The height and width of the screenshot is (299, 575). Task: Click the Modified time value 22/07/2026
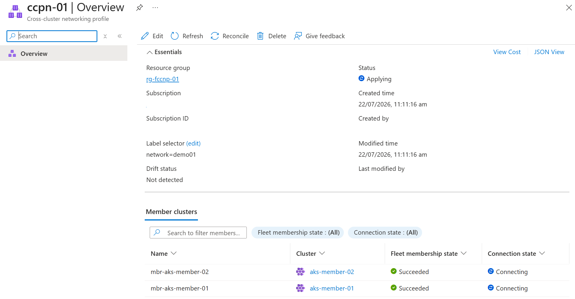click(393, 155)
